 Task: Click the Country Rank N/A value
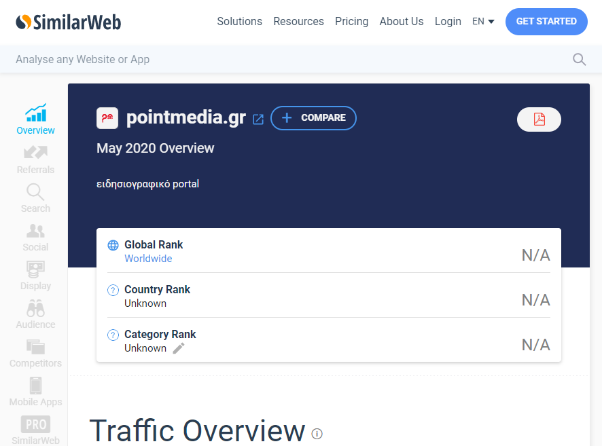(536, 300)
